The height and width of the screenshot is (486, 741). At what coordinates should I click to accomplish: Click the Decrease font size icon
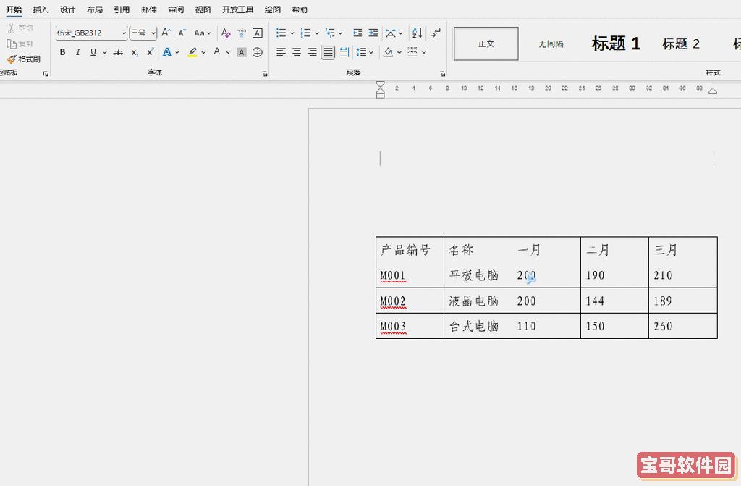[x=182, y=33]
